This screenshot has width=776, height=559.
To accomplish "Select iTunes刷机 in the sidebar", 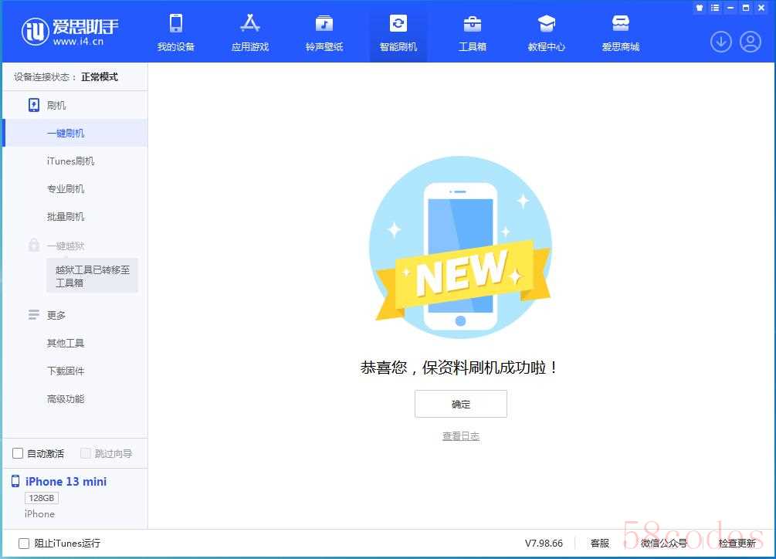I will [x=70, y=161].
